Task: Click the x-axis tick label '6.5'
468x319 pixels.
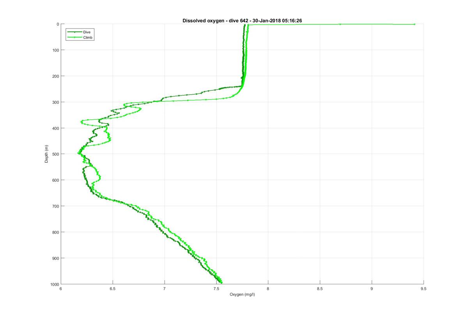Action: coord(113,289)
